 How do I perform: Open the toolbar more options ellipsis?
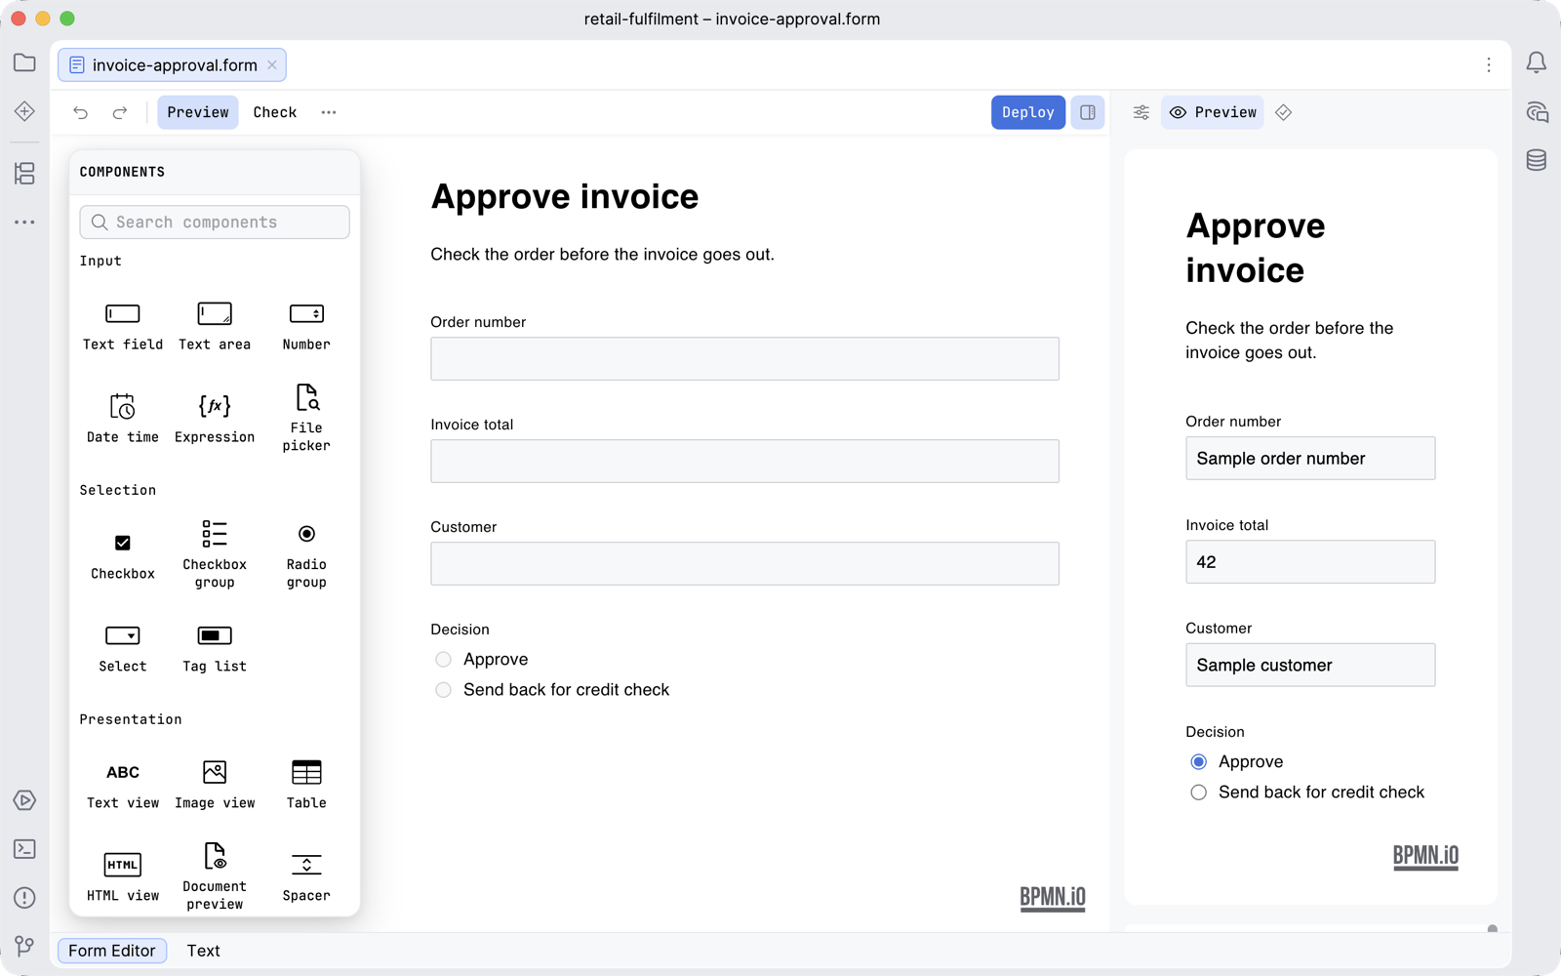329,112
